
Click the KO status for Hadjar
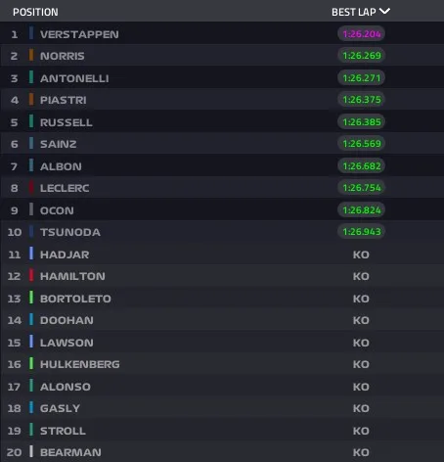(361, 254)
